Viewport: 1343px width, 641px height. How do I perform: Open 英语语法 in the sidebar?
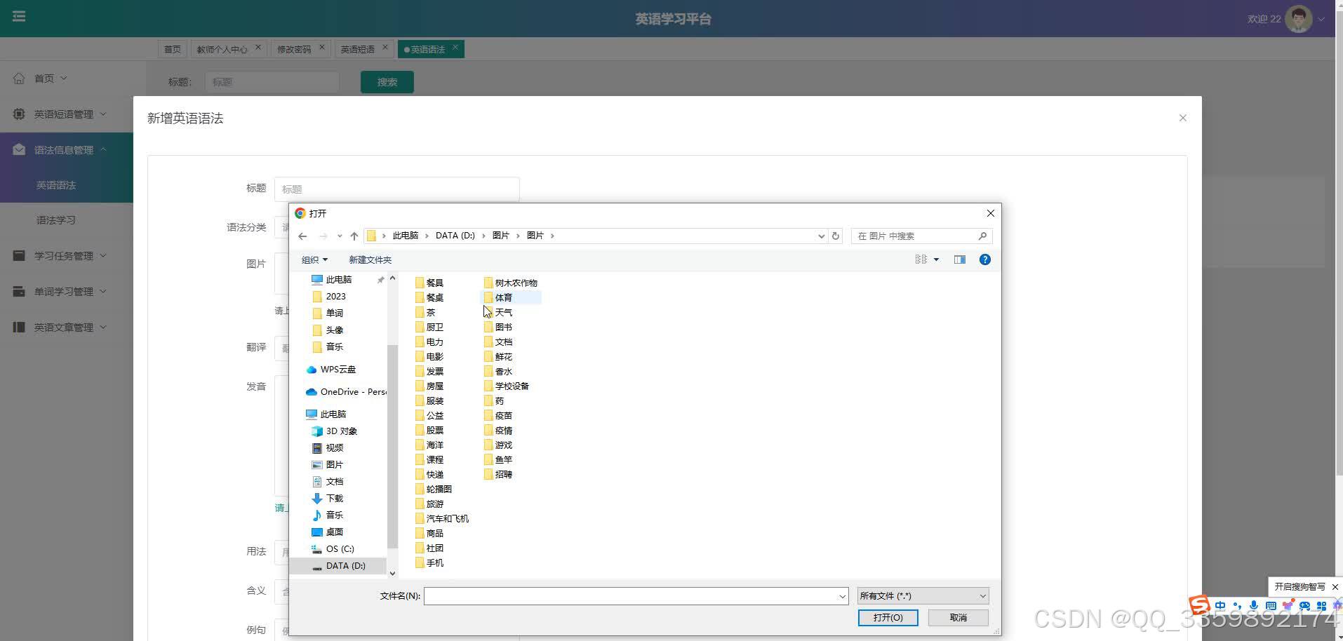(56, 185)
